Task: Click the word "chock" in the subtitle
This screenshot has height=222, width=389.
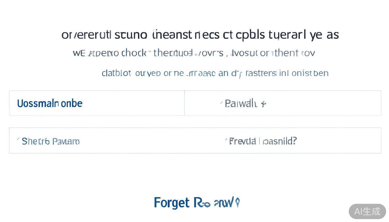Action: (x=134, y=53)
